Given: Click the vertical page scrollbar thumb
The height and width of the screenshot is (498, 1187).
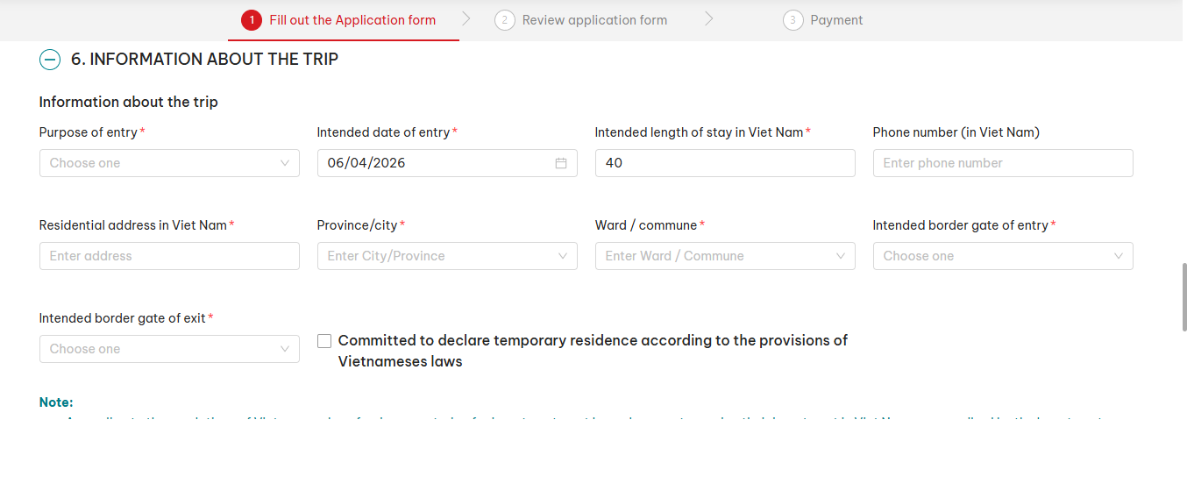Looking at the screenshot, I should point(1183,295).
